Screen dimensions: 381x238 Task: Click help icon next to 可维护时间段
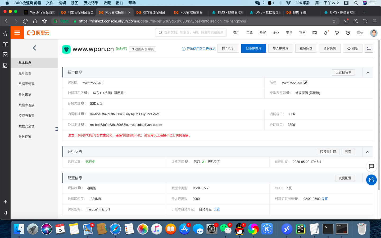pyautogui.click(x=296, y=199)
